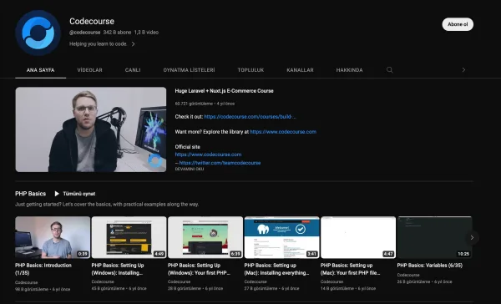Click the title 'PHP Basics: Introduction (1/35)'
Screen dimensions: 501x304
[43, 269]
